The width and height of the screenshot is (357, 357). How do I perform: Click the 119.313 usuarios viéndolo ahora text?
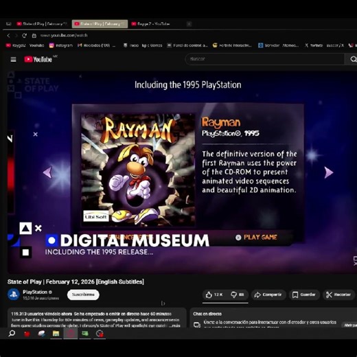(x=42, y=314)
